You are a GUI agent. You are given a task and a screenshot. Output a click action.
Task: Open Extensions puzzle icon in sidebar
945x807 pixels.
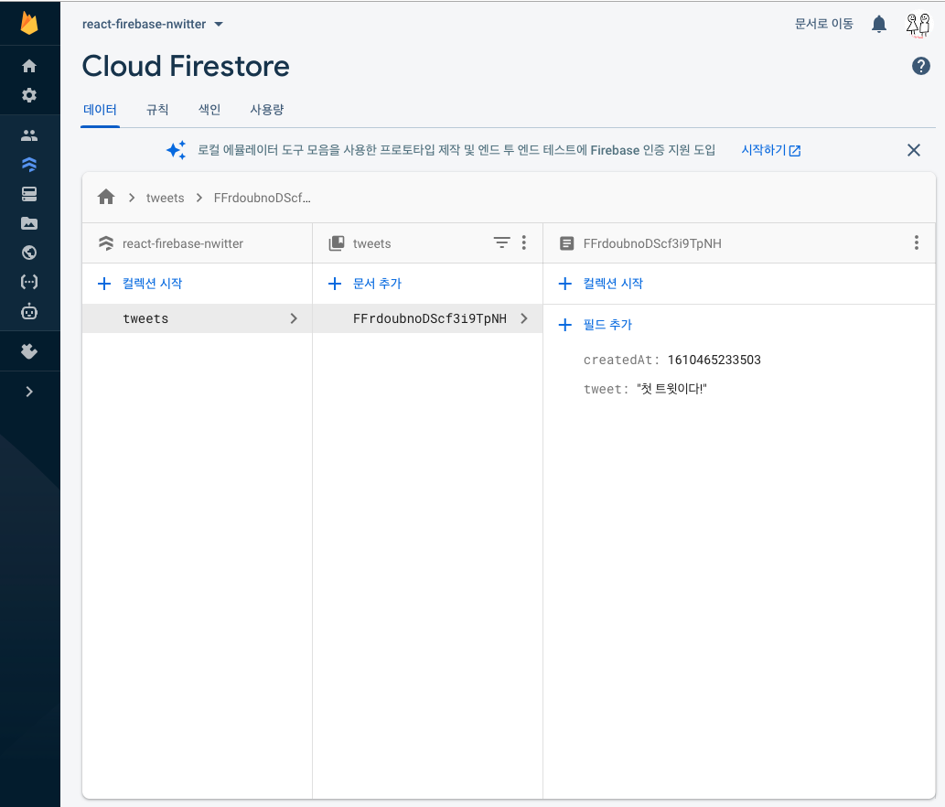tap(29, 350)
